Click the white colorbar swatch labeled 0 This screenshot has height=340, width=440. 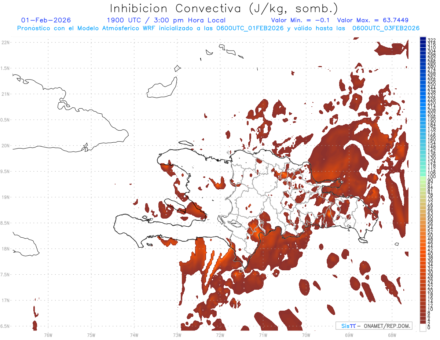tap(423, 327)
